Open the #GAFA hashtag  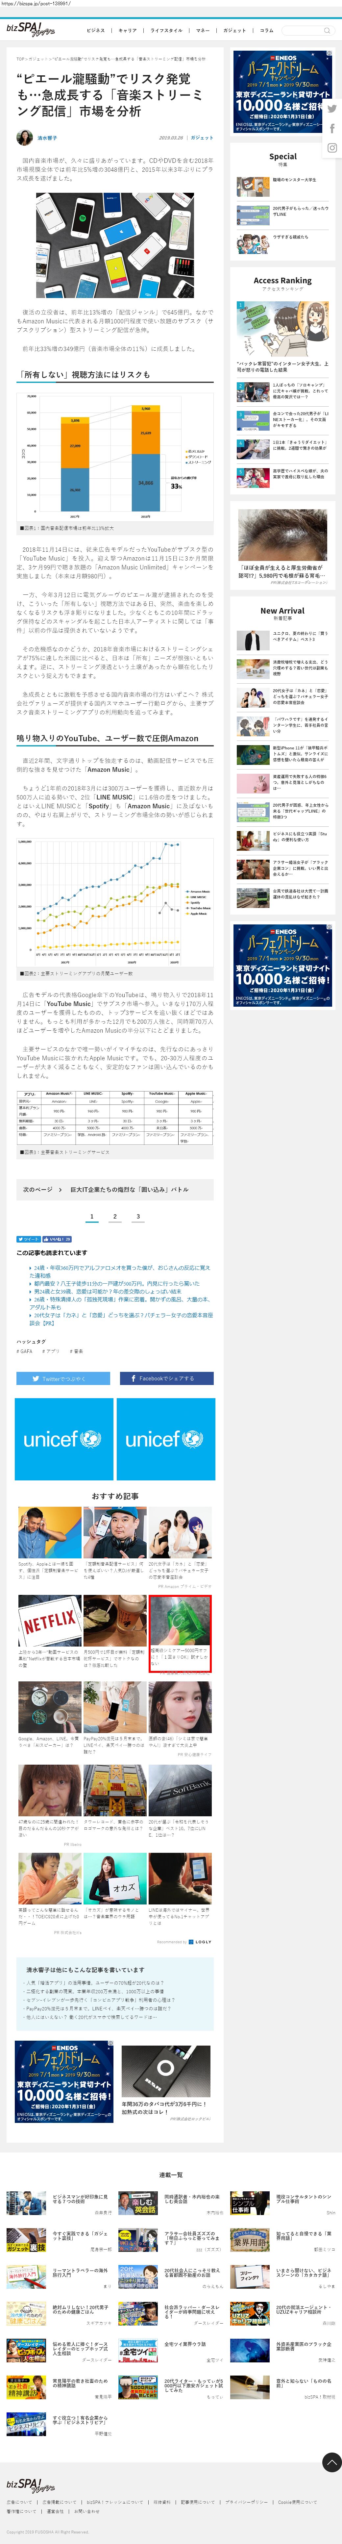point(25,1351)
